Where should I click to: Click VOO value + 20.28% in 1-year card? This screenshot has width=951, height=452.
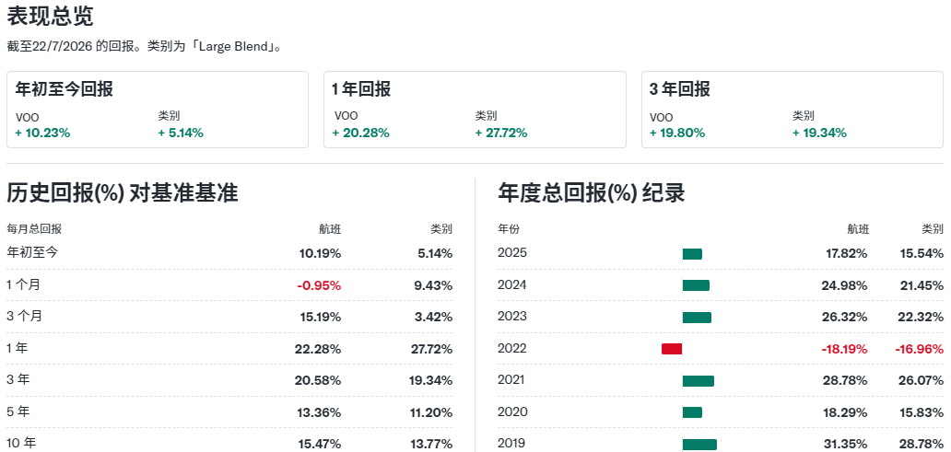[361, 133]
